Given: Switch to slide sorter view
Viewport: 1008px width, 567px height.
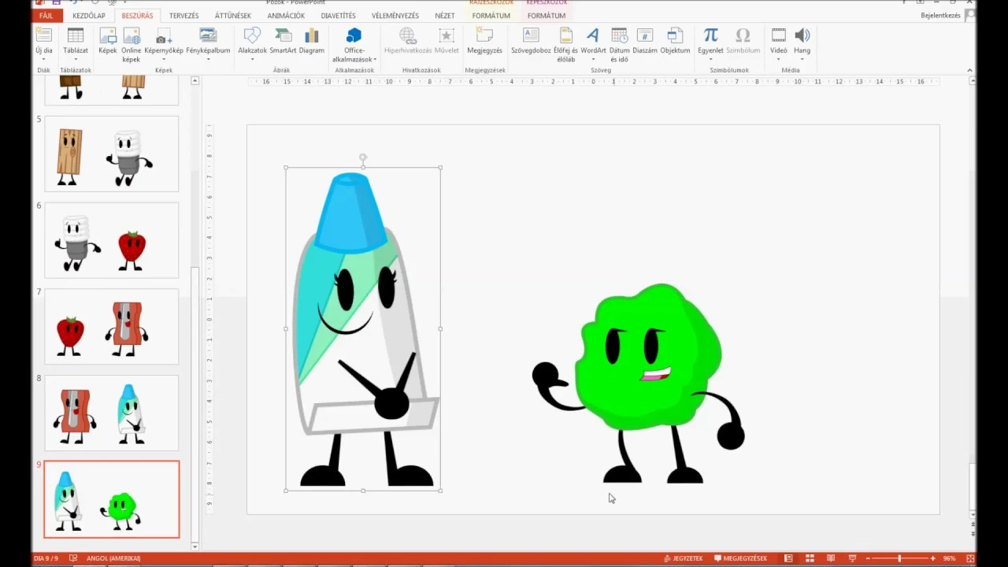Looking at the screenshot, I should click(809, 558).
